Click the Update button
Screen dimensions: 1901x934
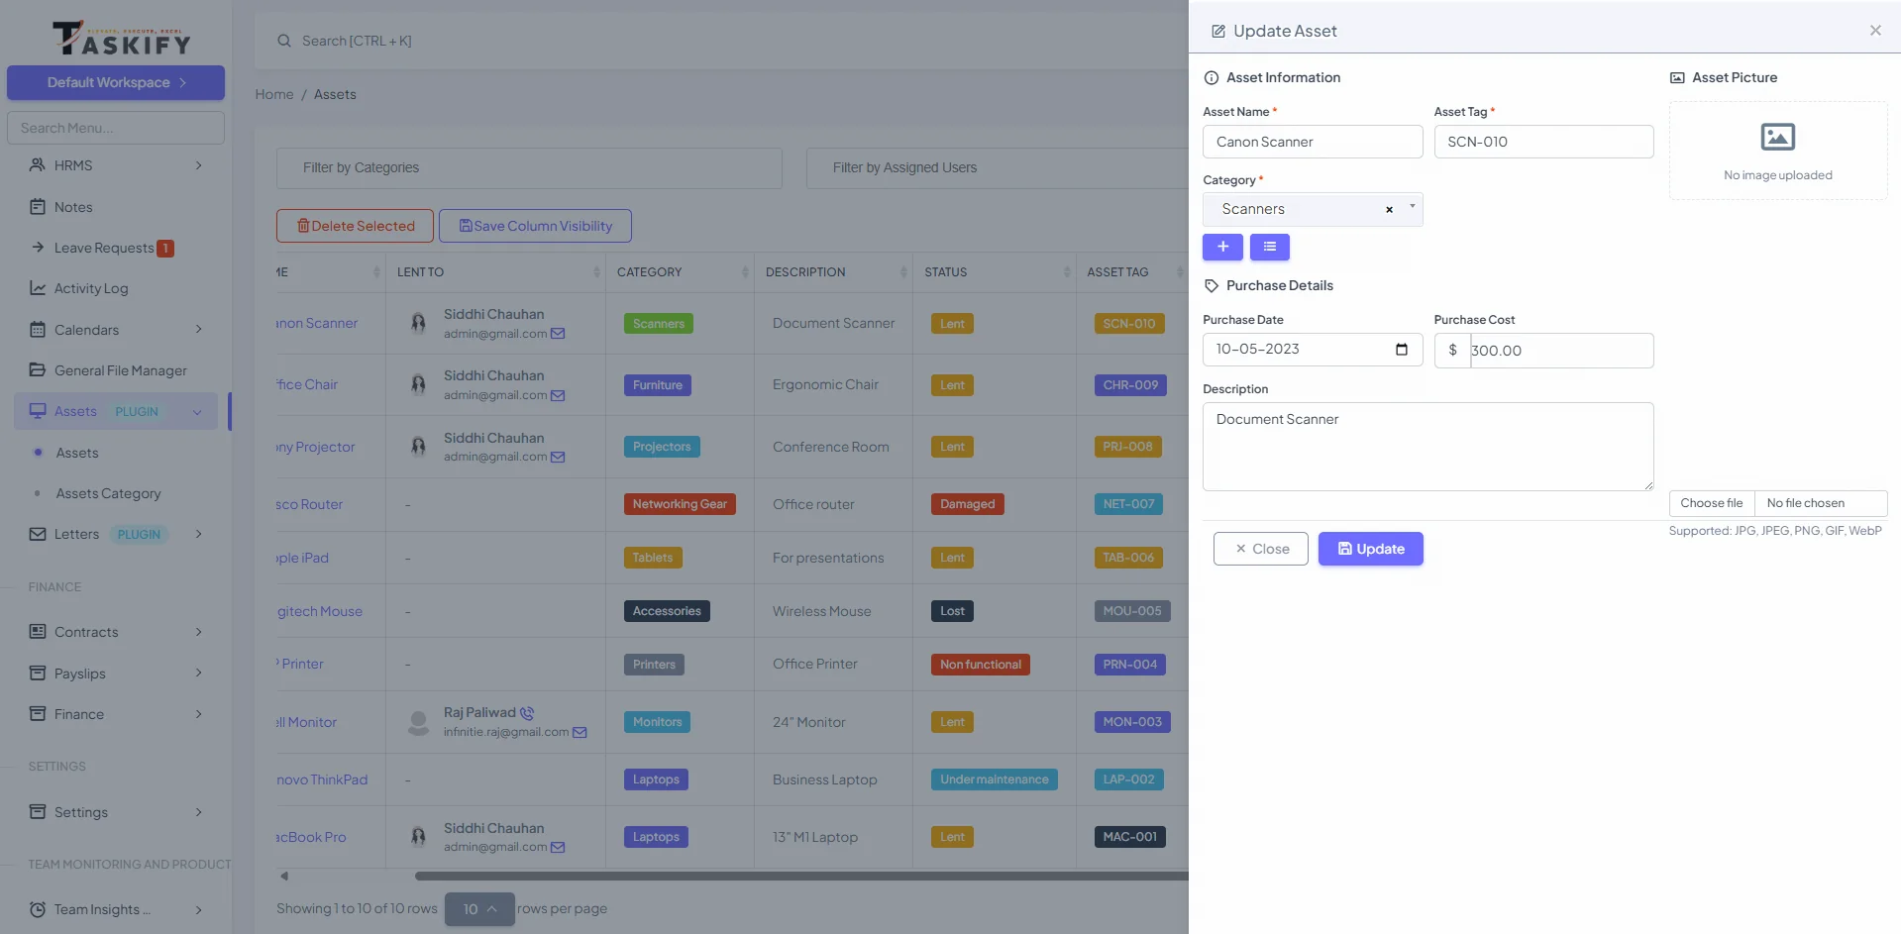(1370, 549)
